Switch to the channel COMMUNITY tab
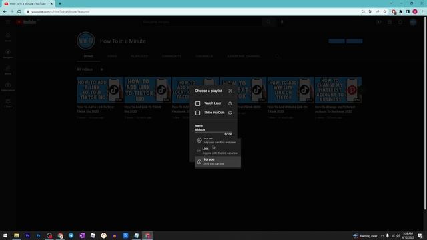The height and width of the screenshot is (240, 427). pos(171,56)
